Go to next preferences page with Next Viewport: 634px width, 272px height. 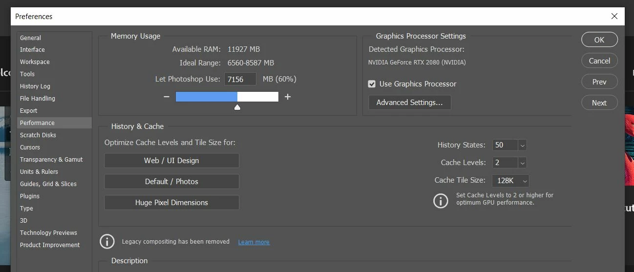click(x=599, y=103)
